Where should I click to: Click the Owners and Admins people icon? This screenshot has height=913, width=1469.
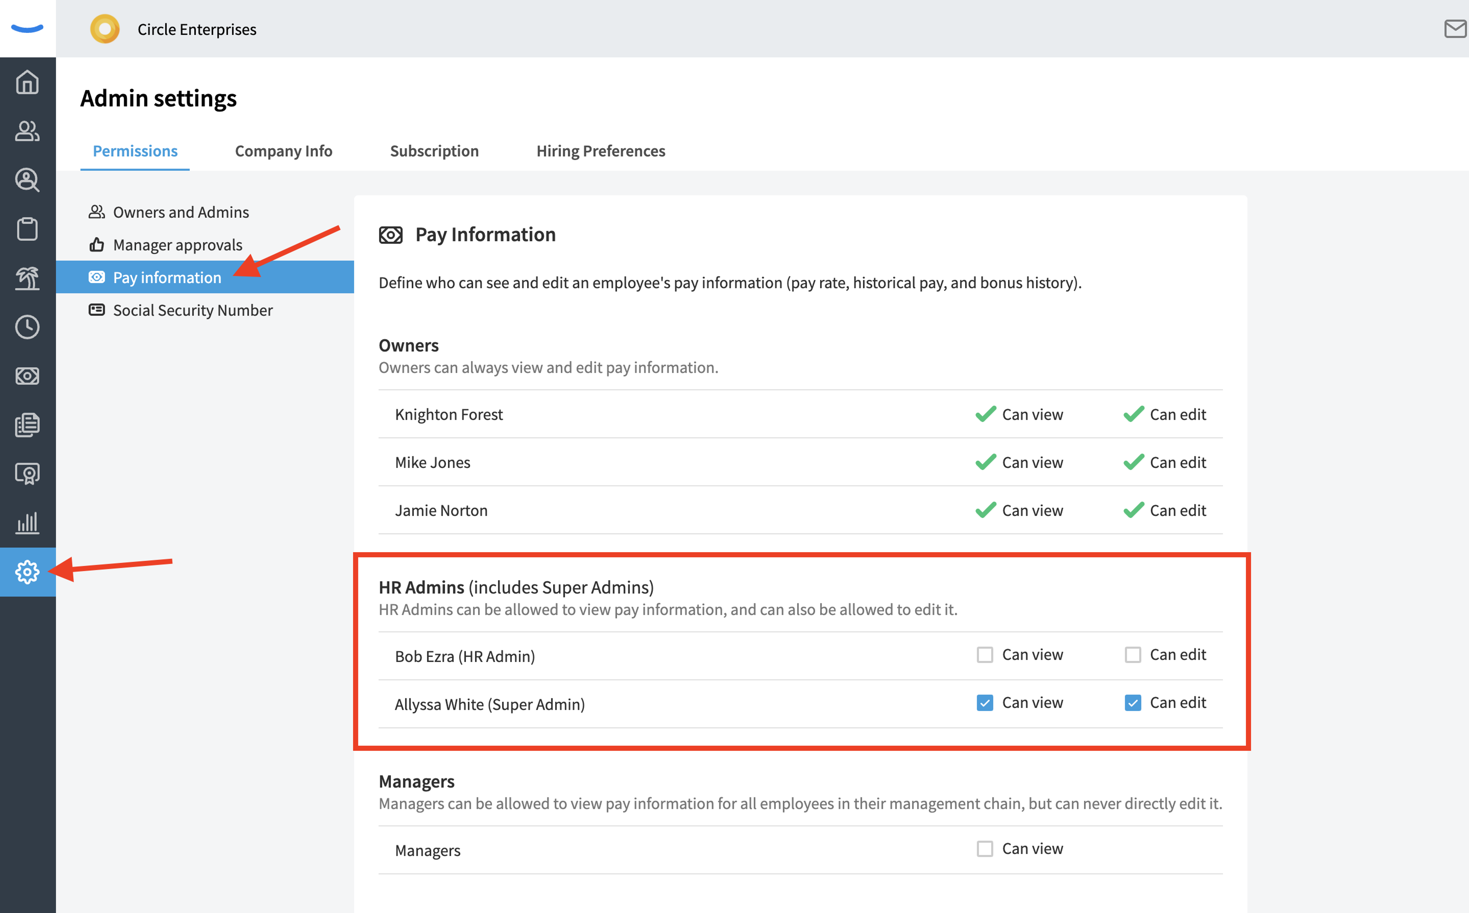[x=96, y=212]
